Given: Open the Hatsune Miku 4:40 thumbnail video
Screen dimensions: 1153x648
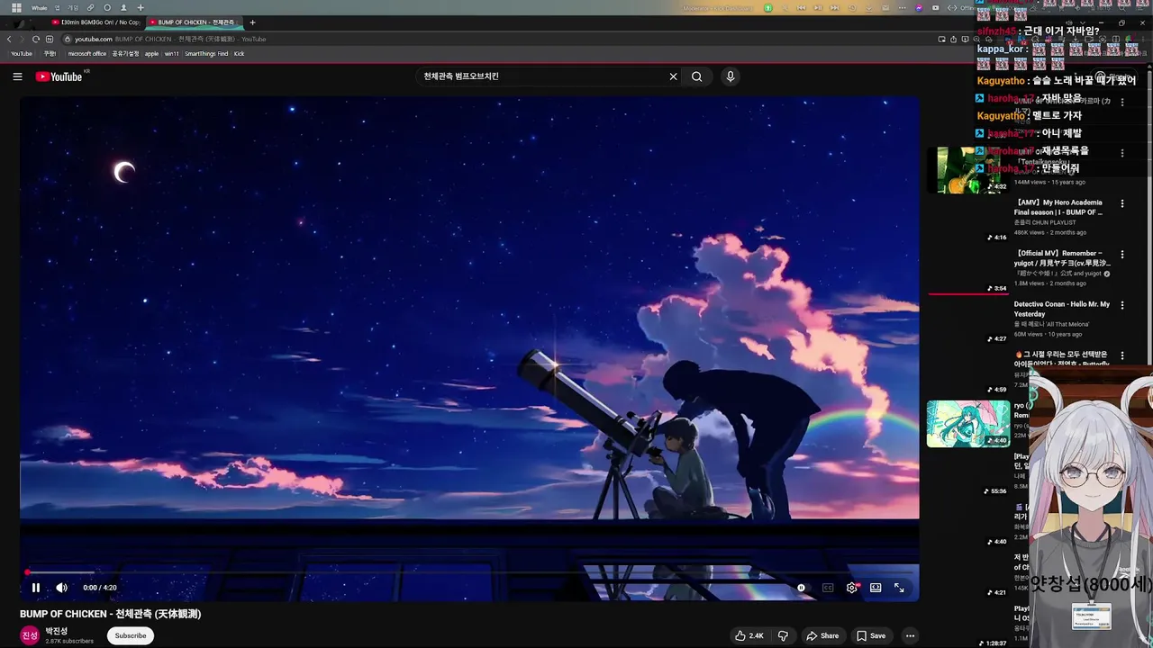Looking at the screenshot, I should pos(968,424).
